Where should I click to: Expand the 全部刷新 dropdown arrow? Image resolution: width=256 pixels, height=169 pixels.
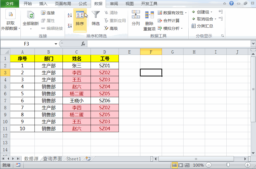click(x=31, y=29)
